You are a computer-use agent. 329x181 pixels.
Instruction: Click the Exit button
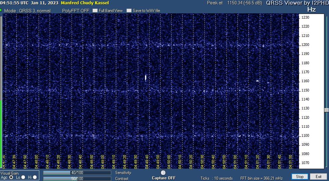pos(318,177)
